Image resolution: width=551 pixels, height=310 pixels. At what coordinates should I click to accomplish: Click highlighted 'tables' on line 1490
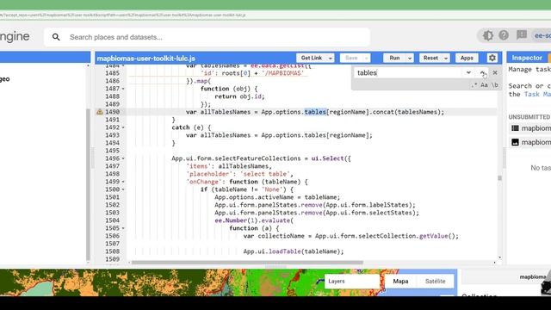(315, 112)
